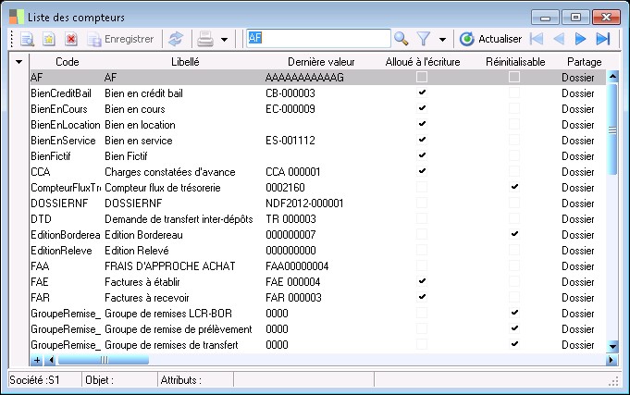Go to the last record arrow
Image resolution: width=630 pixels, height=395 pixels.
(603, 39)
